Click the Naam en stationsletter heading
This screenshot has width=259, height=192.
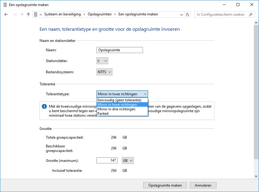[x=57, y=41]
